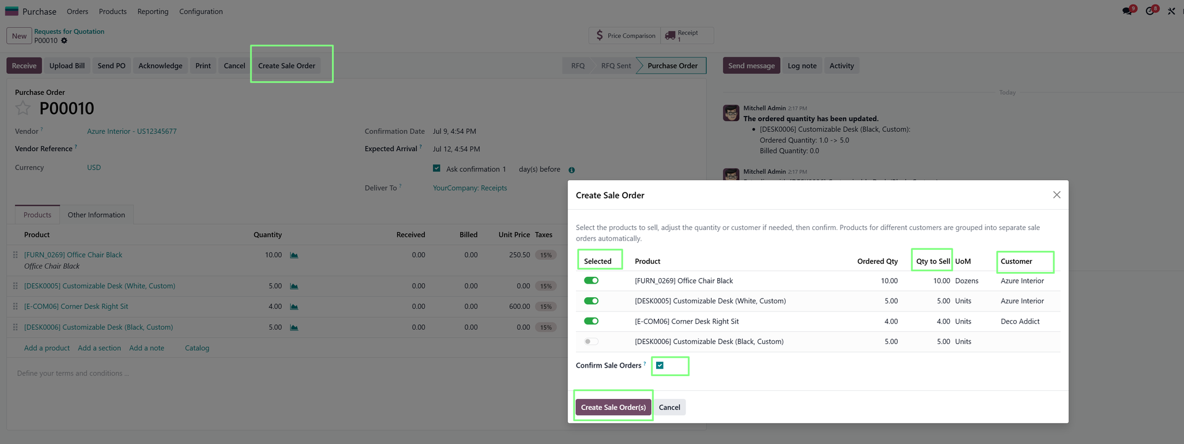
Task: Click Cancel in the purchase order toolbar
Action: 234,66
